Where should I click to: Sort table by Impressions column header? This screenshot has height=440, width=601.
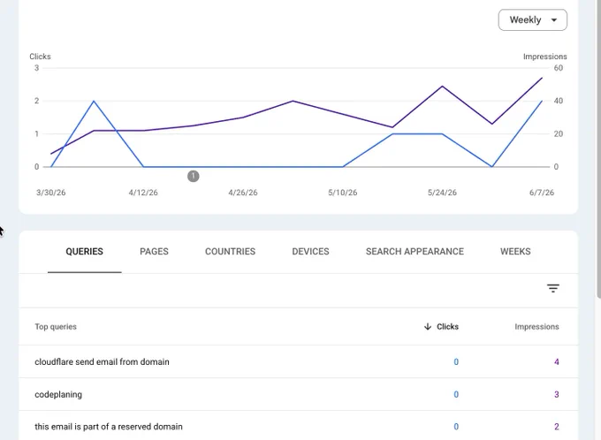pos(536,327)
